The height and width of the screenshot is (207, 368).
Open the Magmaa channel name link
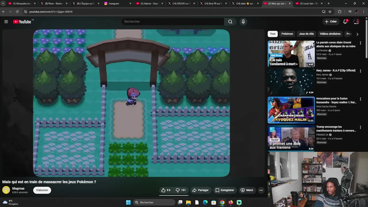pos(18,189)
